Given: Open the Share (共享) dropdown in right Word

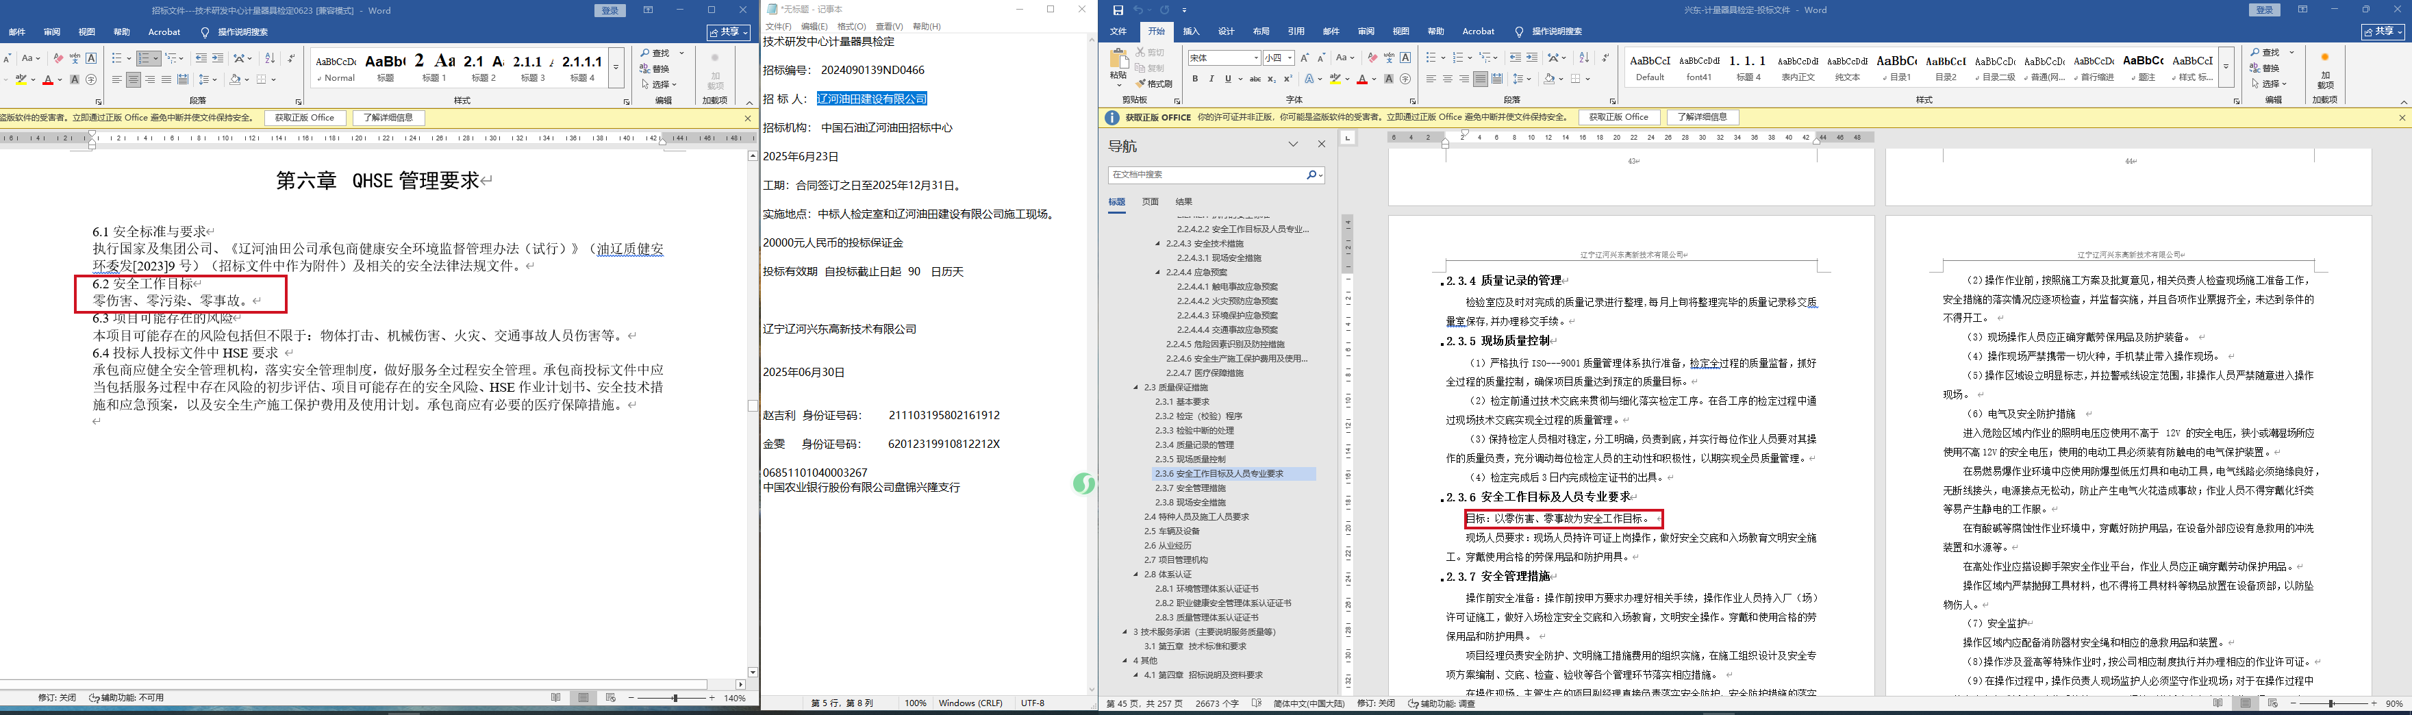Looking at the screenshot, I should (x=2384, y=32).
